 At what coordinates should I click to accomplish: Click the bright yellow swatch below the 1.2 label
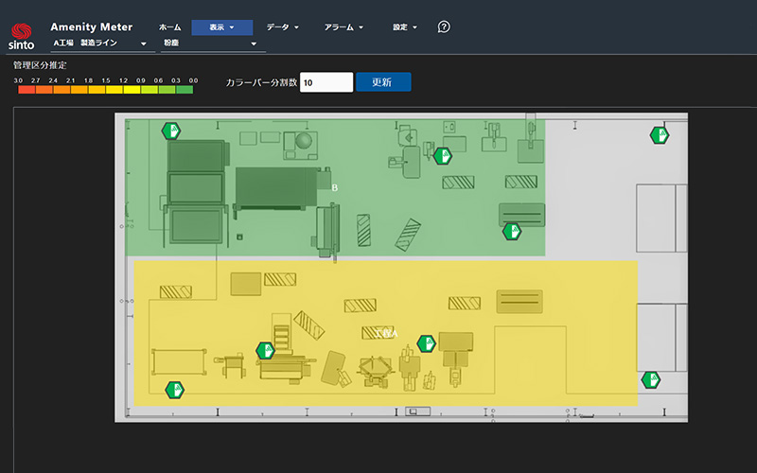coord(132,90)
